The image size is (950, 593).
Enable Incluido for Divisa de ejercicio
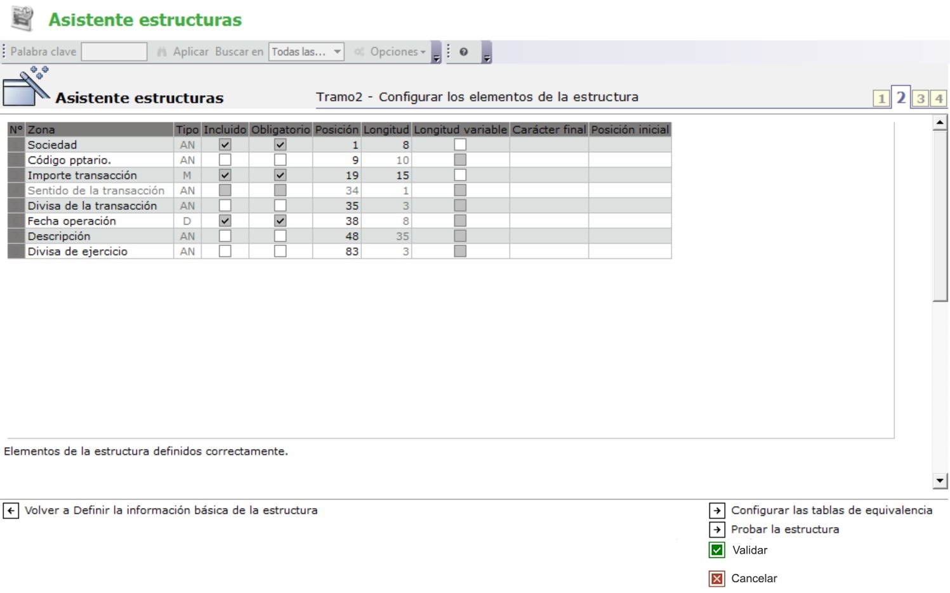(x=225, y=251)
